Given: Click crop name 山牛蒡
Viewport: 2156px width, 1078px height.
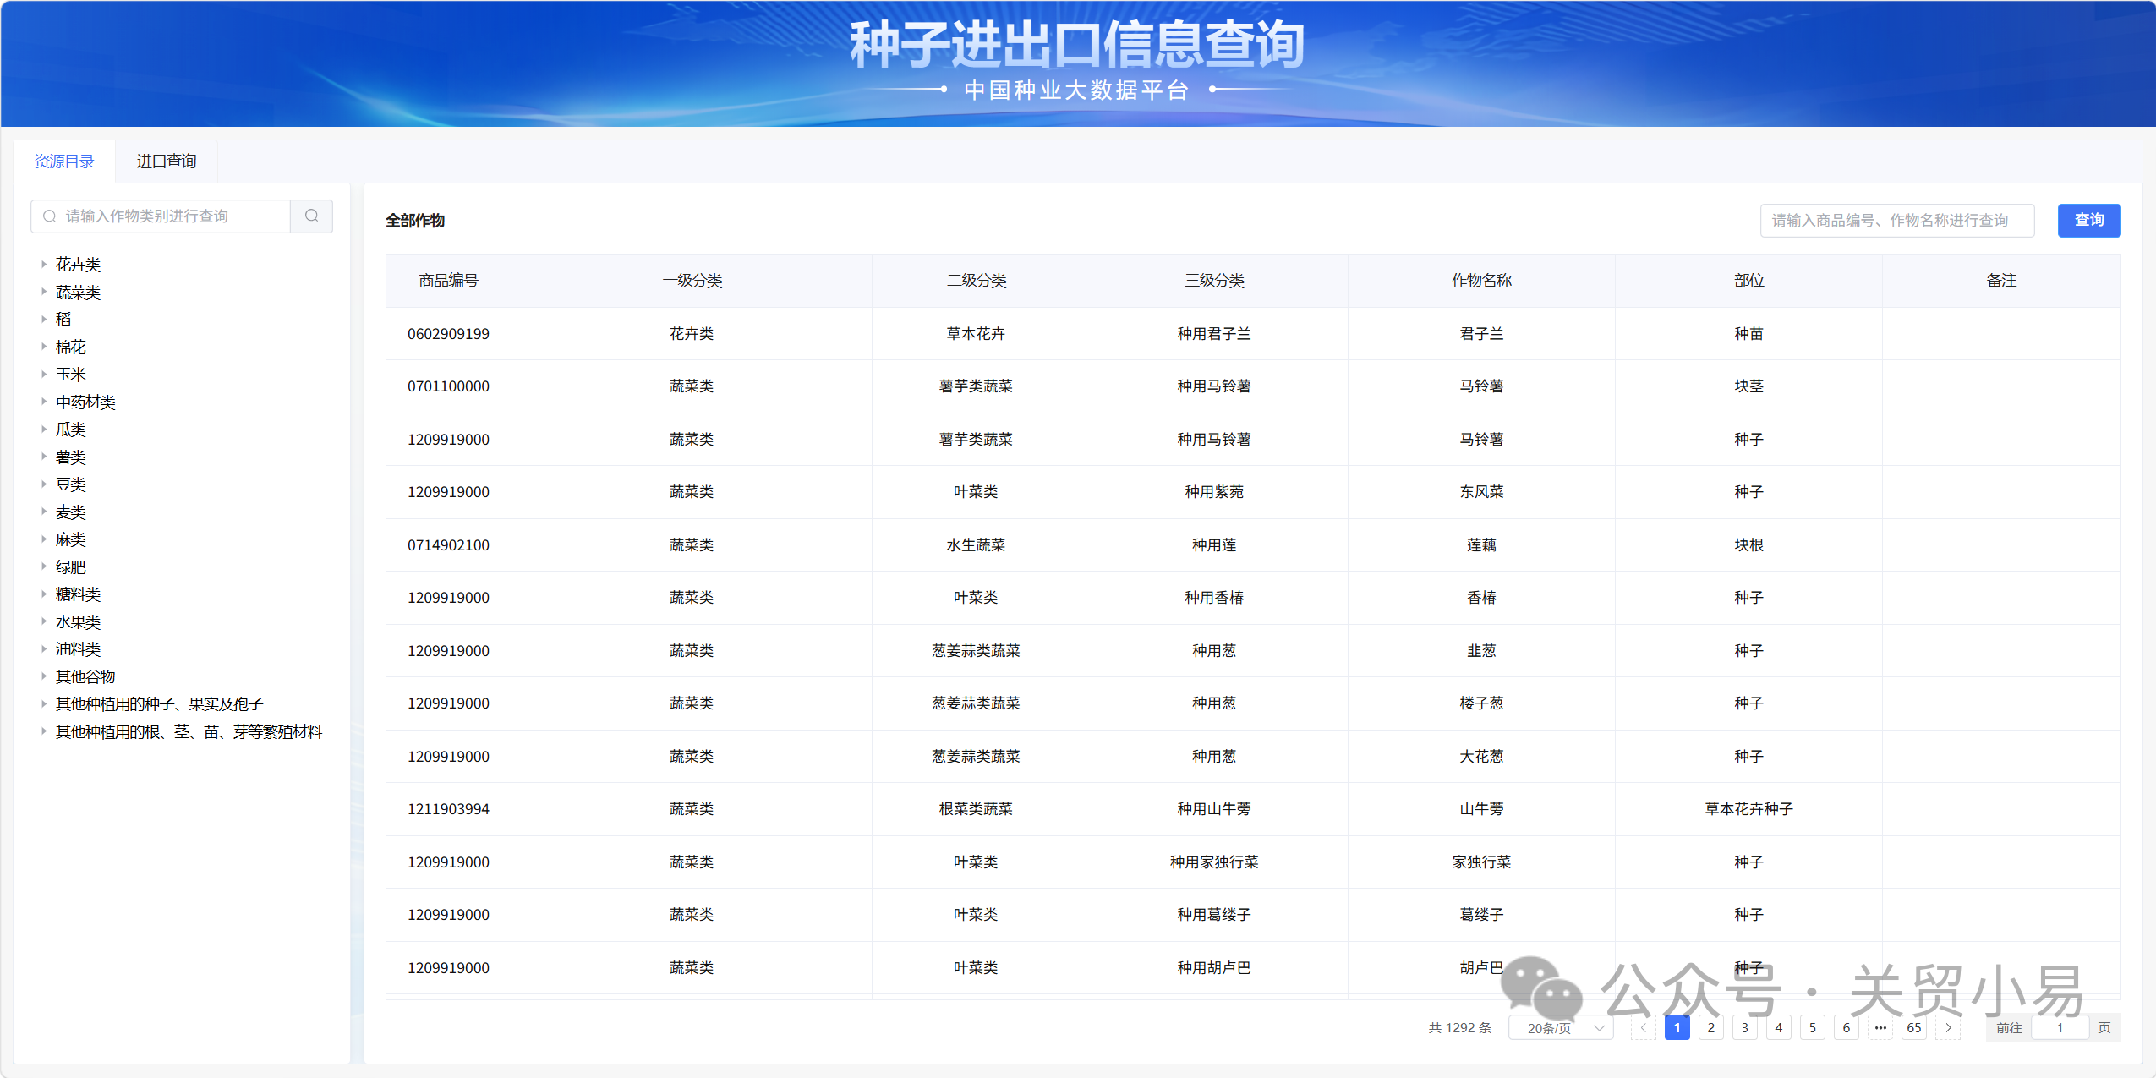Looking at the screenshot, I should (1481, 809).
